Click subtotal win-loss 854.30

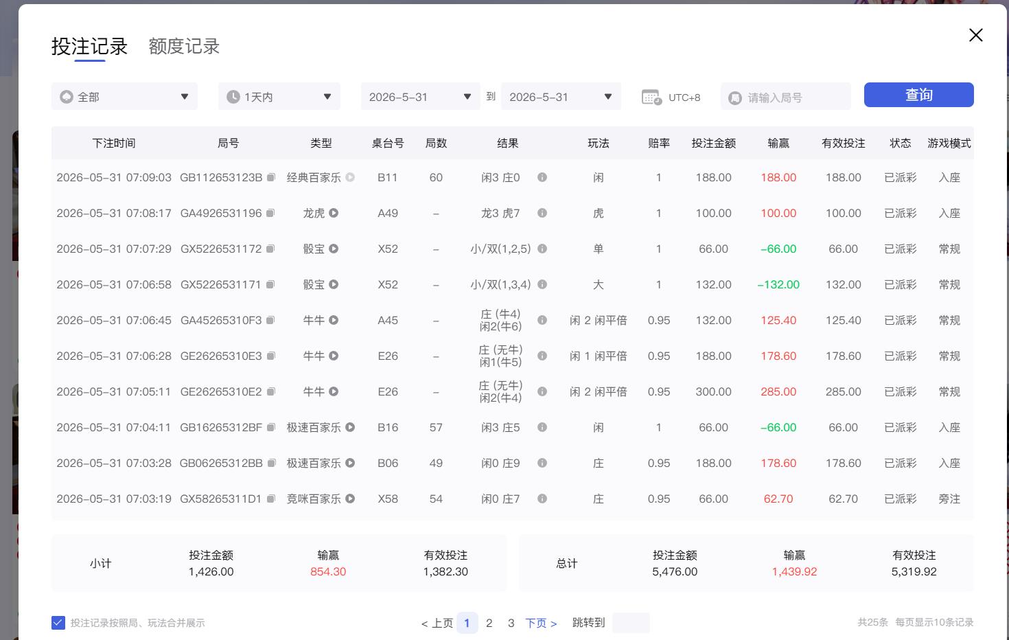(x=328, y=571)
